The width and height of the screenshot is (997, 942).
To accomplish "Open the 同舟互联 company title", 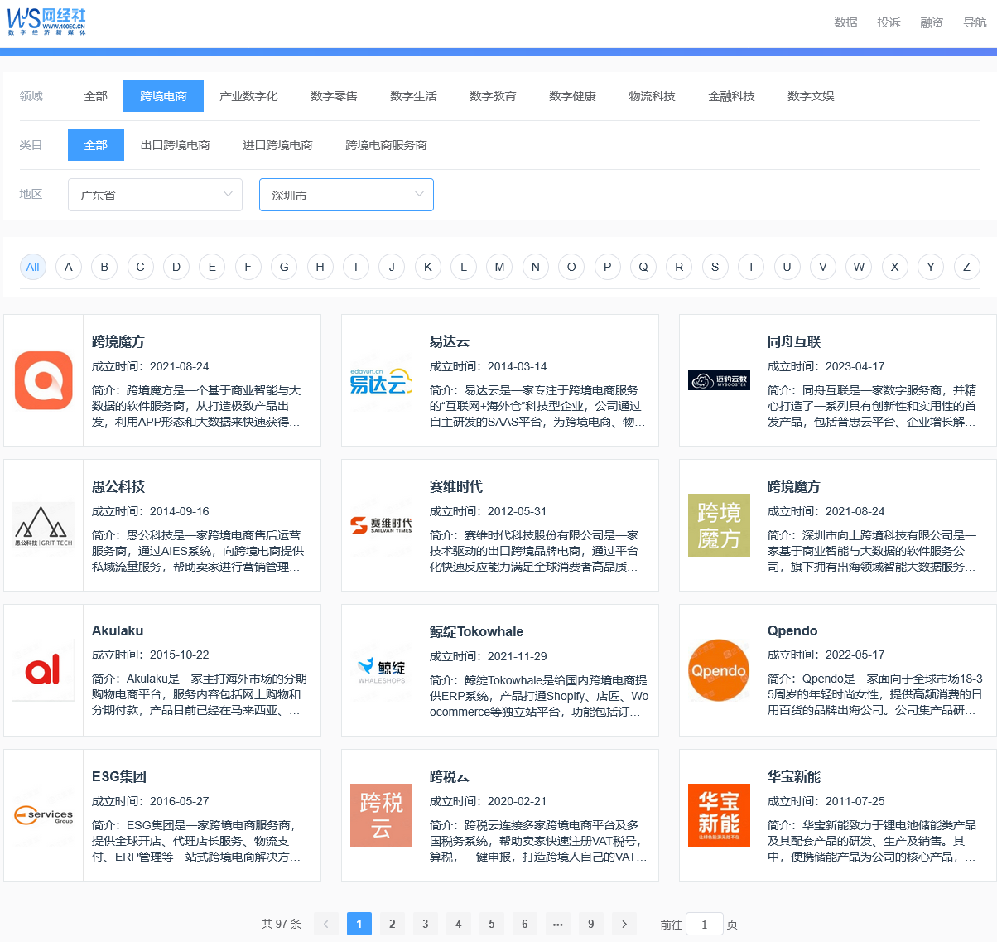I will click(x=794, y=341).
